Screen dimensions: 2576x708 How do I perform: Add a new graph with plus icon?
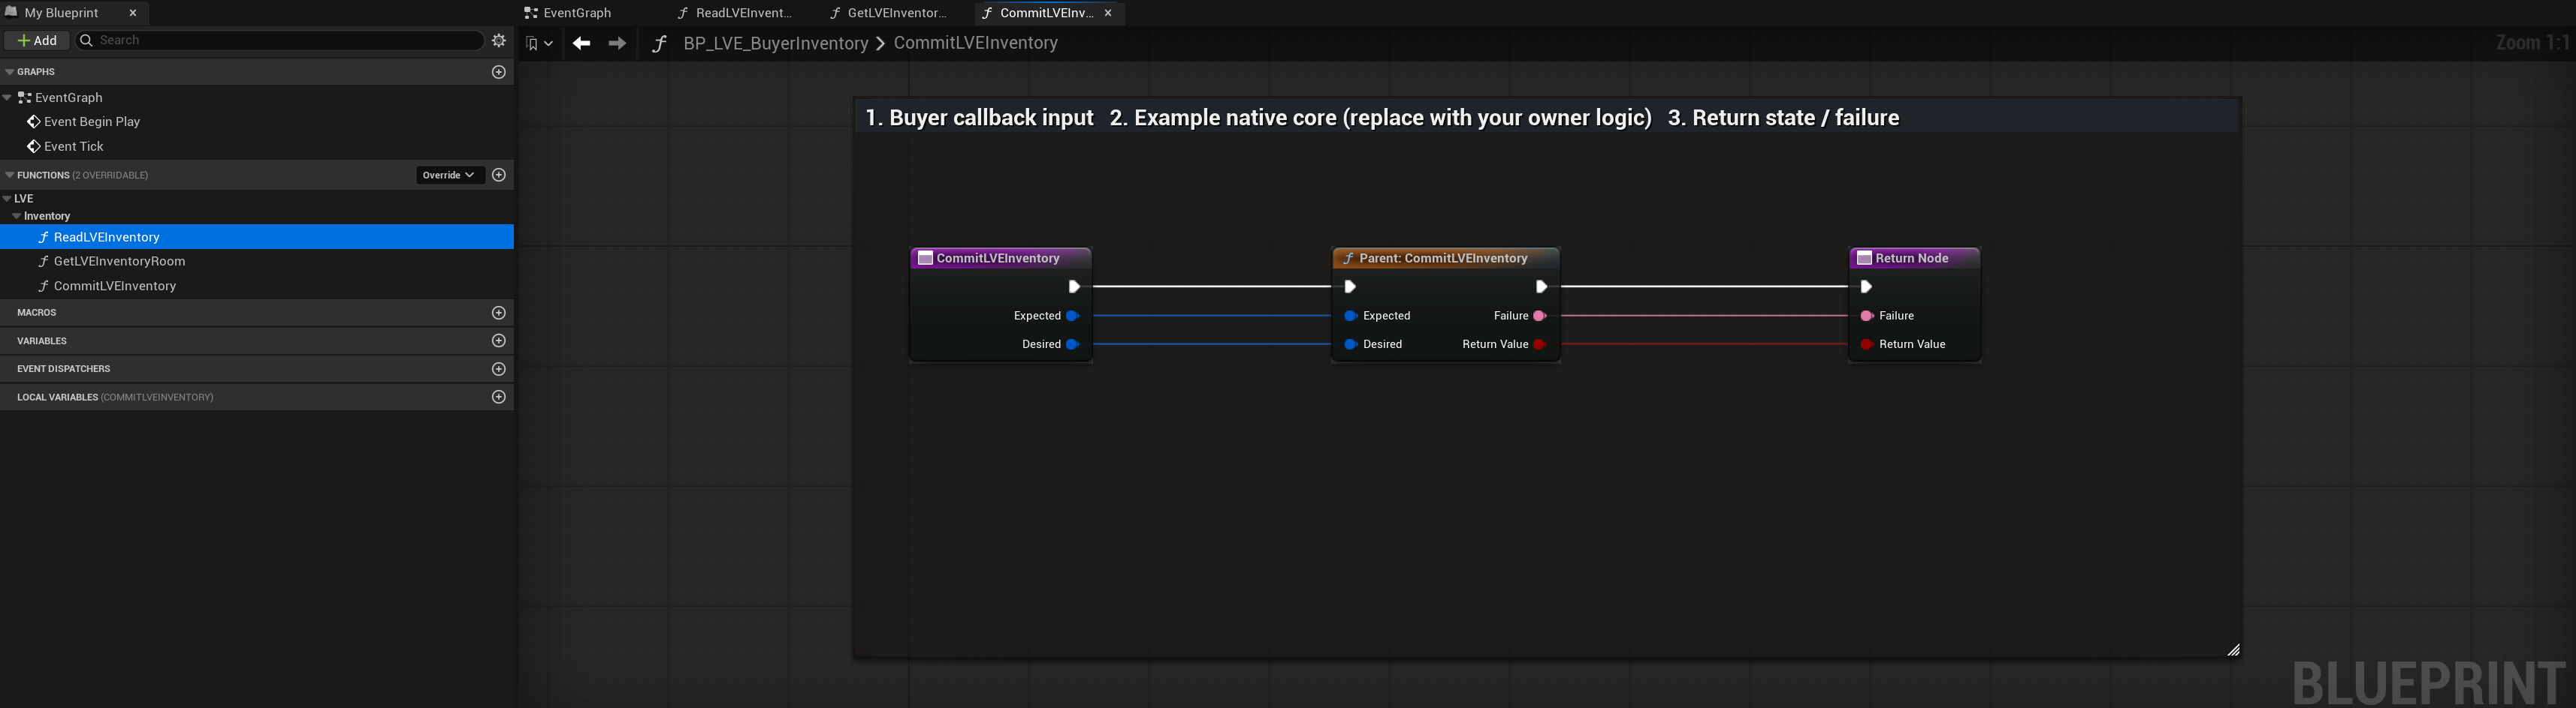(499, 72)
